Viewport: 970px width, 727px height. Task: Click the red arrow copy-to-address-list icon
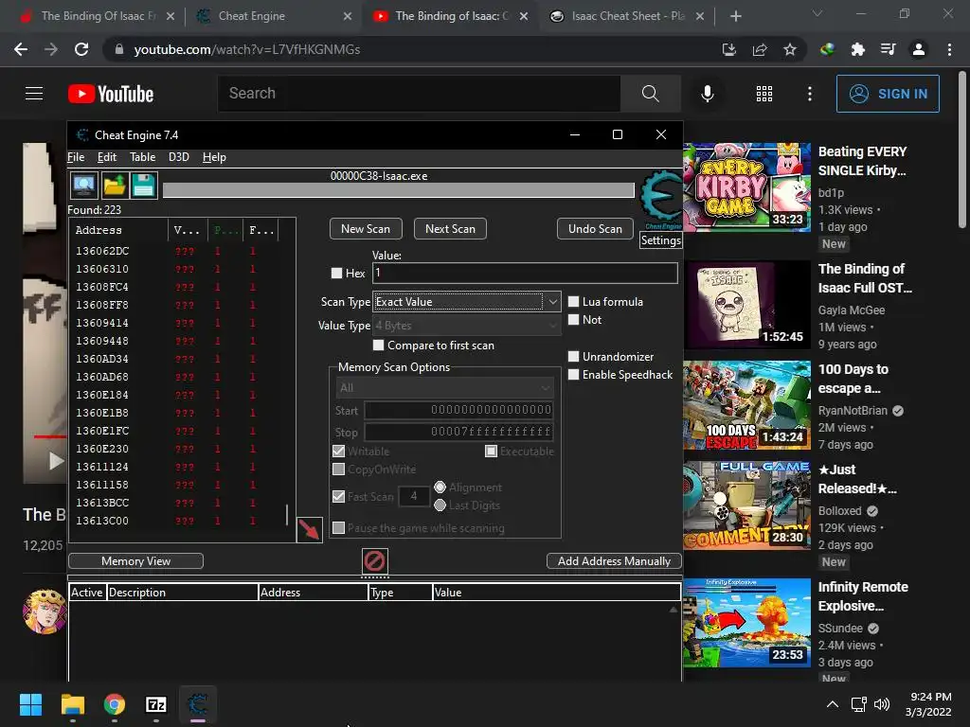click(310, 530)
